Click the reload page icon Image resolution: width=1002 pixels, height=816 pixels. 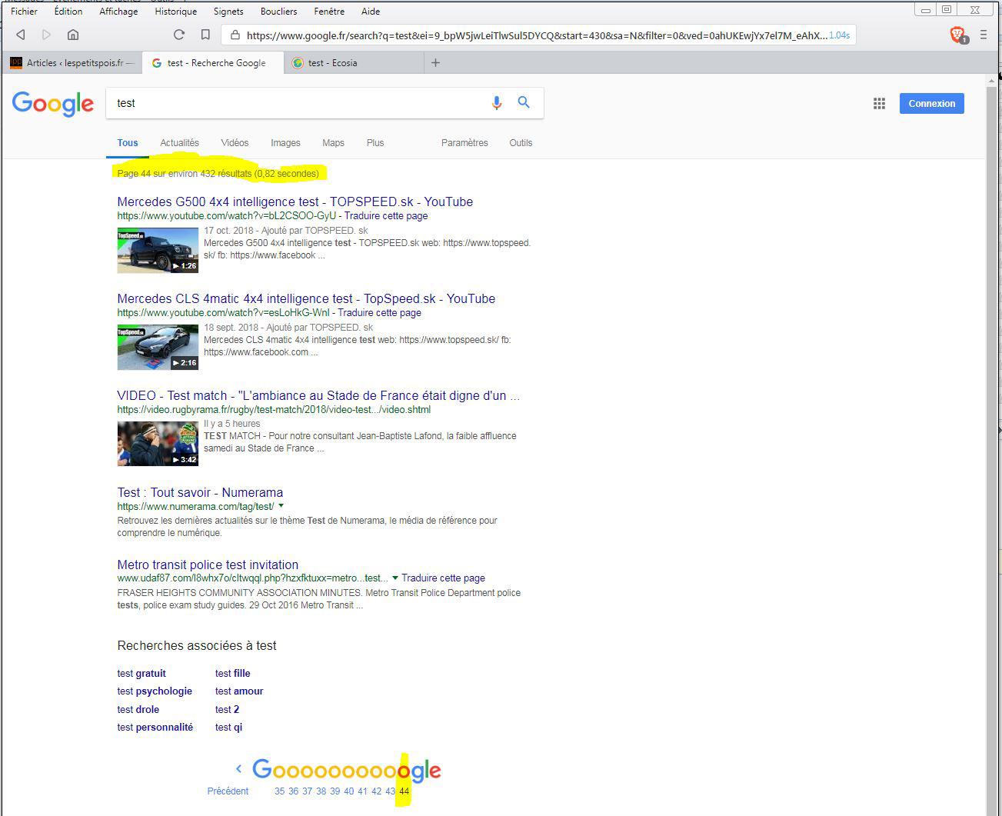tap(179, 35)
